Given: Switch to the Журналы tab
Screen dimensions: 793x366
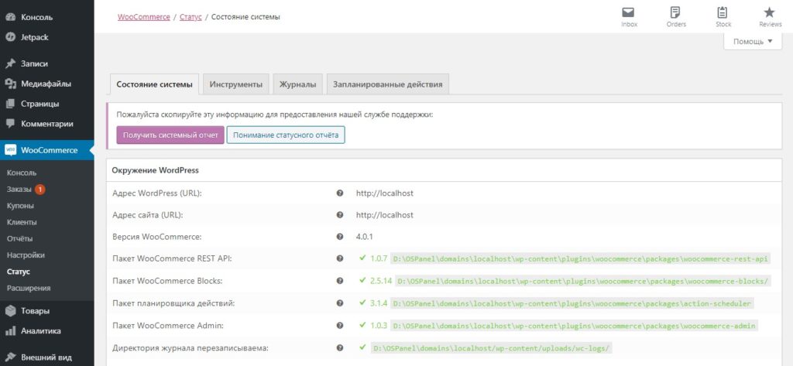Looking at the screenshot, I should click(x=298, y=84).
